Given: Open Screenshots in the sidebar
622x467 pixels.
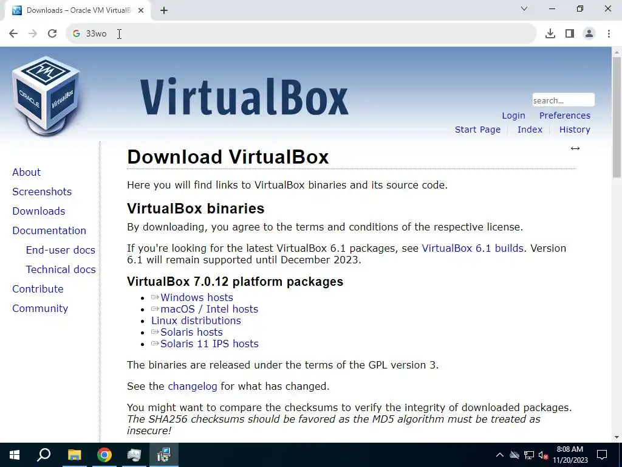Looking at the screenshot, I should [x=42, y=192].
